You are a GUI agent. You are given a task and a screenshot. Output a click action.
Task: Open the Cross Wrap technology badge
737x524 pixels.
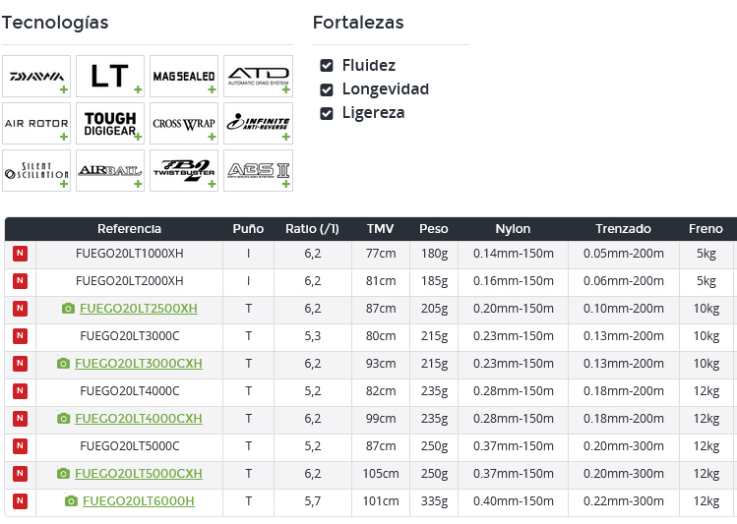pyautogui.click(x=184, y=124)
